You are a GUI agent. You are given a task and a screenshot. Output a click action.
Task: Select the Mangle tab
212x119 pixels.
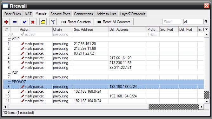click(41, 13)
